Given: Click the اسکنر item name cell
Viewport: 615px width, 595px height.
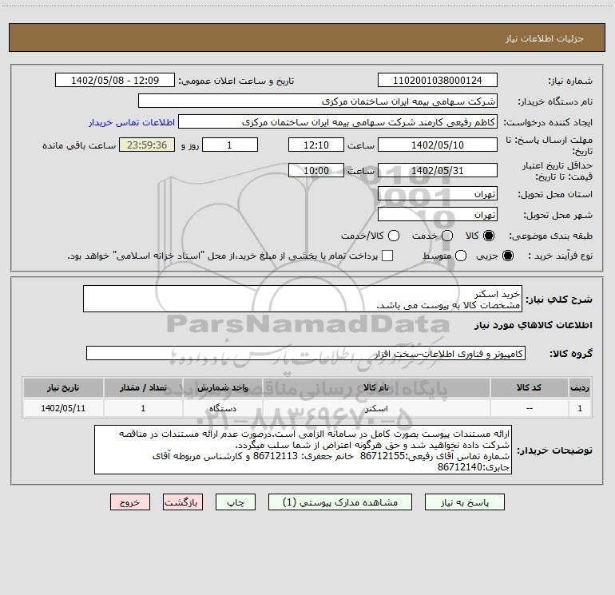Looking at the screenshot, I should [376, 408].
